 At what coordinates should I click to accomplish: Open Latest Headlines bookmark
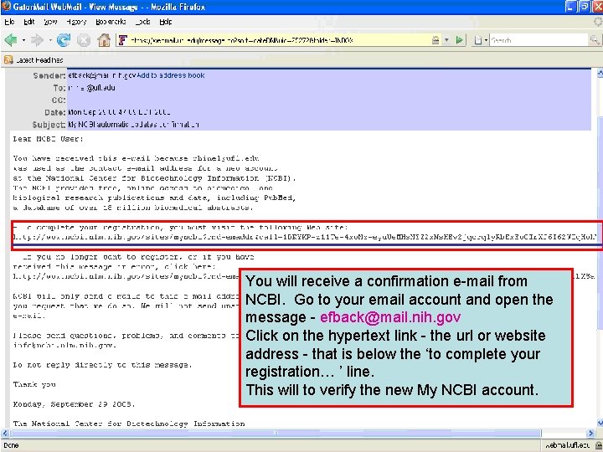(39, 60)
